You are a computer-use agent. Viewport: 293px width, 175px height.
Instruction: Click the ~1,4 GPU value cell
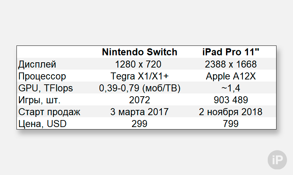click(231, 88)
